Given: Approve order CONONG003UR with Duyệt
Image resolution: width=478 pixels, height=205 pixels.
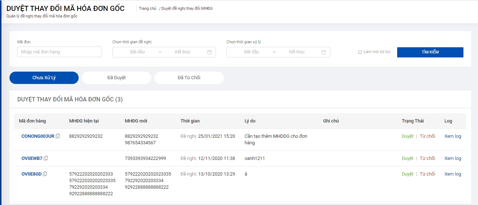Looking at the screenshot, I should coord(407,136).
